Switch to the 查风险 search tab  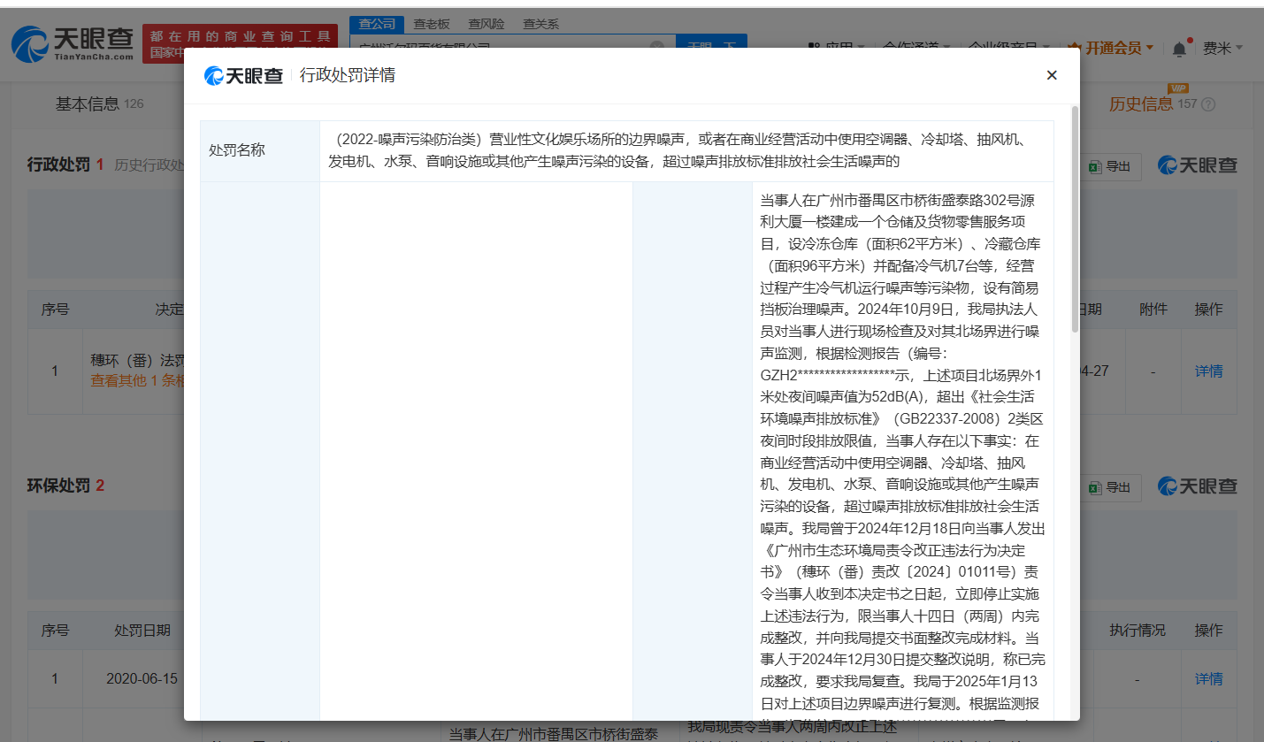[486, 24]
